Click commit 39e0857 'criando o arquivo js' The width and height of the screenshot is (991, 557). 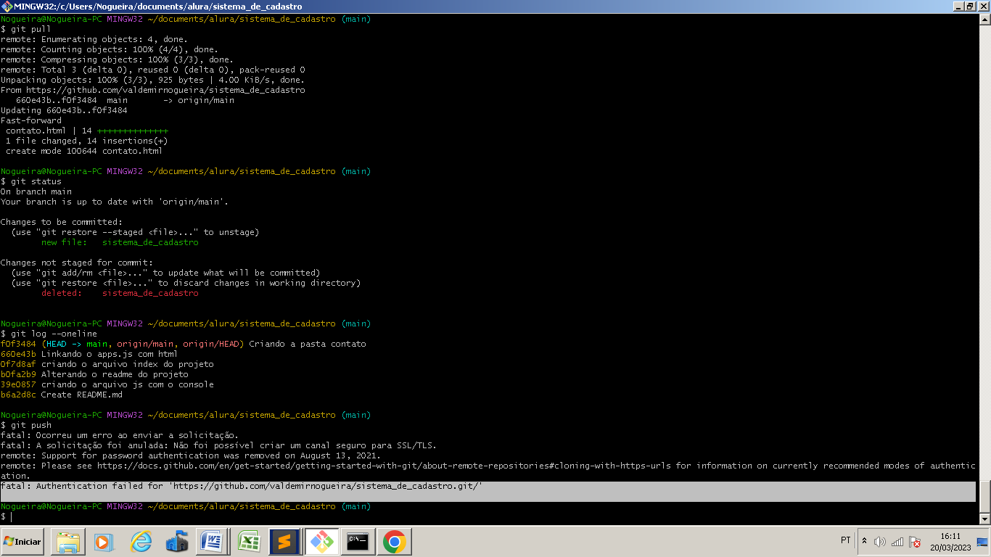point(107,384)
